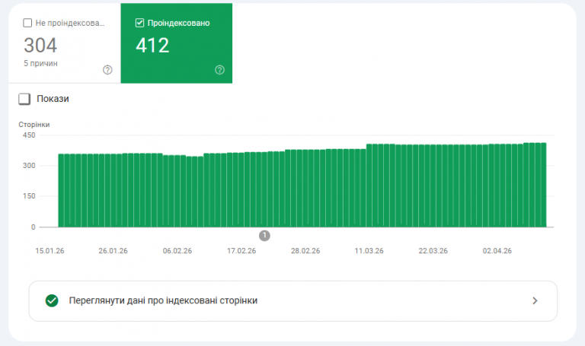
Task: Click the green checkmark icon in data row
Action: 52,300
